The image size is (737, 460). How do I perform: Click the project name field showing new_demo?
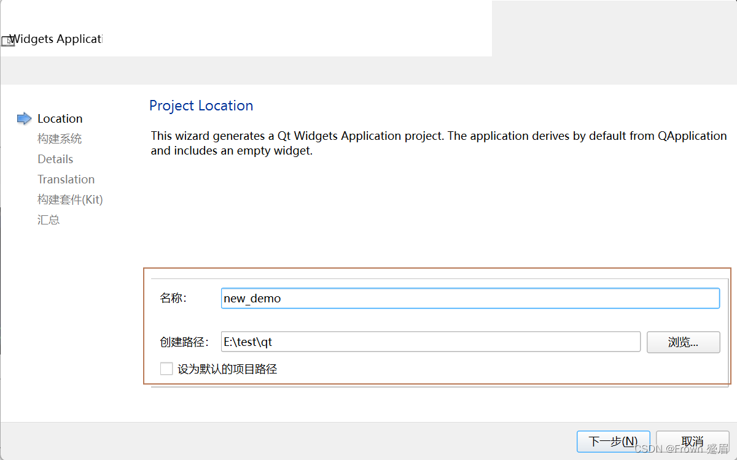pos(470,298)
